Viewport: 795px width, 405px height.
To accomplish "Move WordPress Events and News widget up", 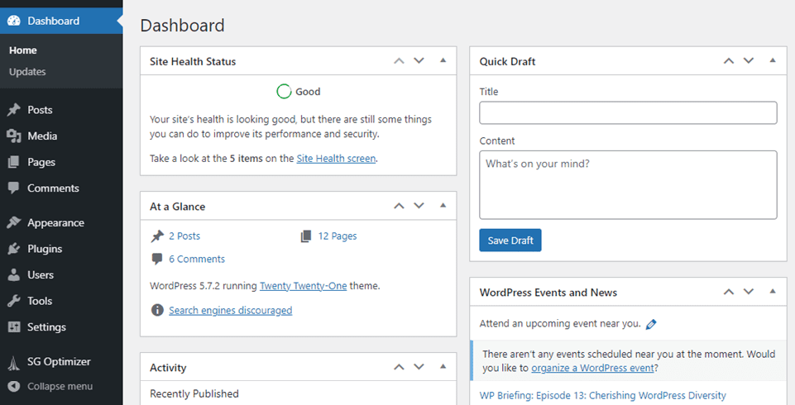I will point(729,292).
